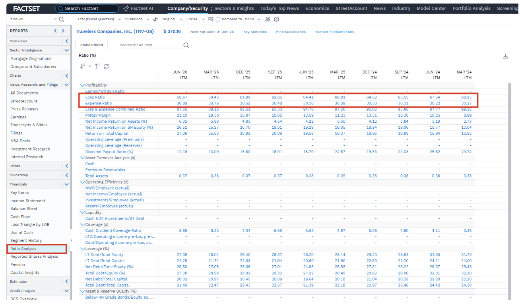Click the FactSet logo
This screenshot has height=307, width=520.
click(x=26, y=8)
